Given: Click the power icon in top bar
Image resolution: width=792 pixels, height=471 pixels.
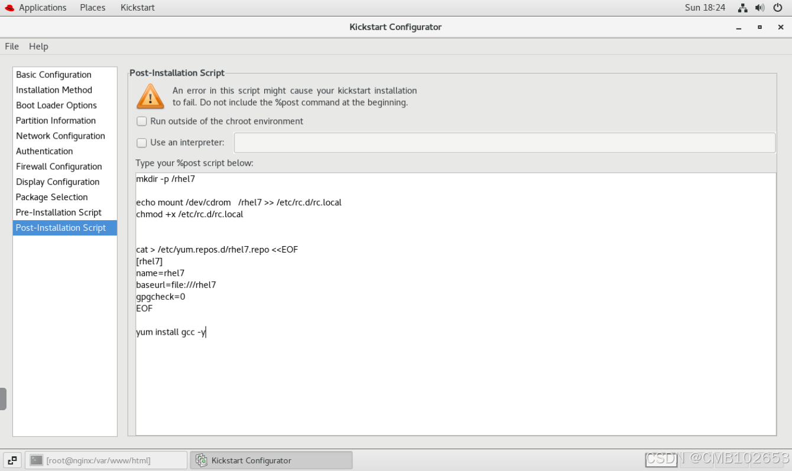Looking at the screenshot, I should click(x=778, y=8).
